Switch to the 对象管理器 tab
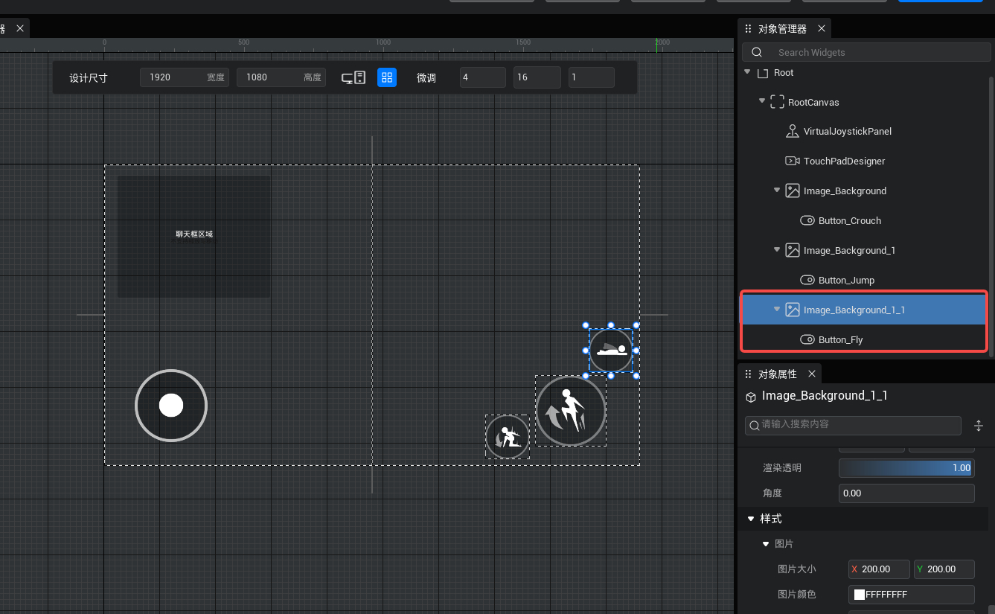This screenshot has height=614, width=995. pos(782,29)
